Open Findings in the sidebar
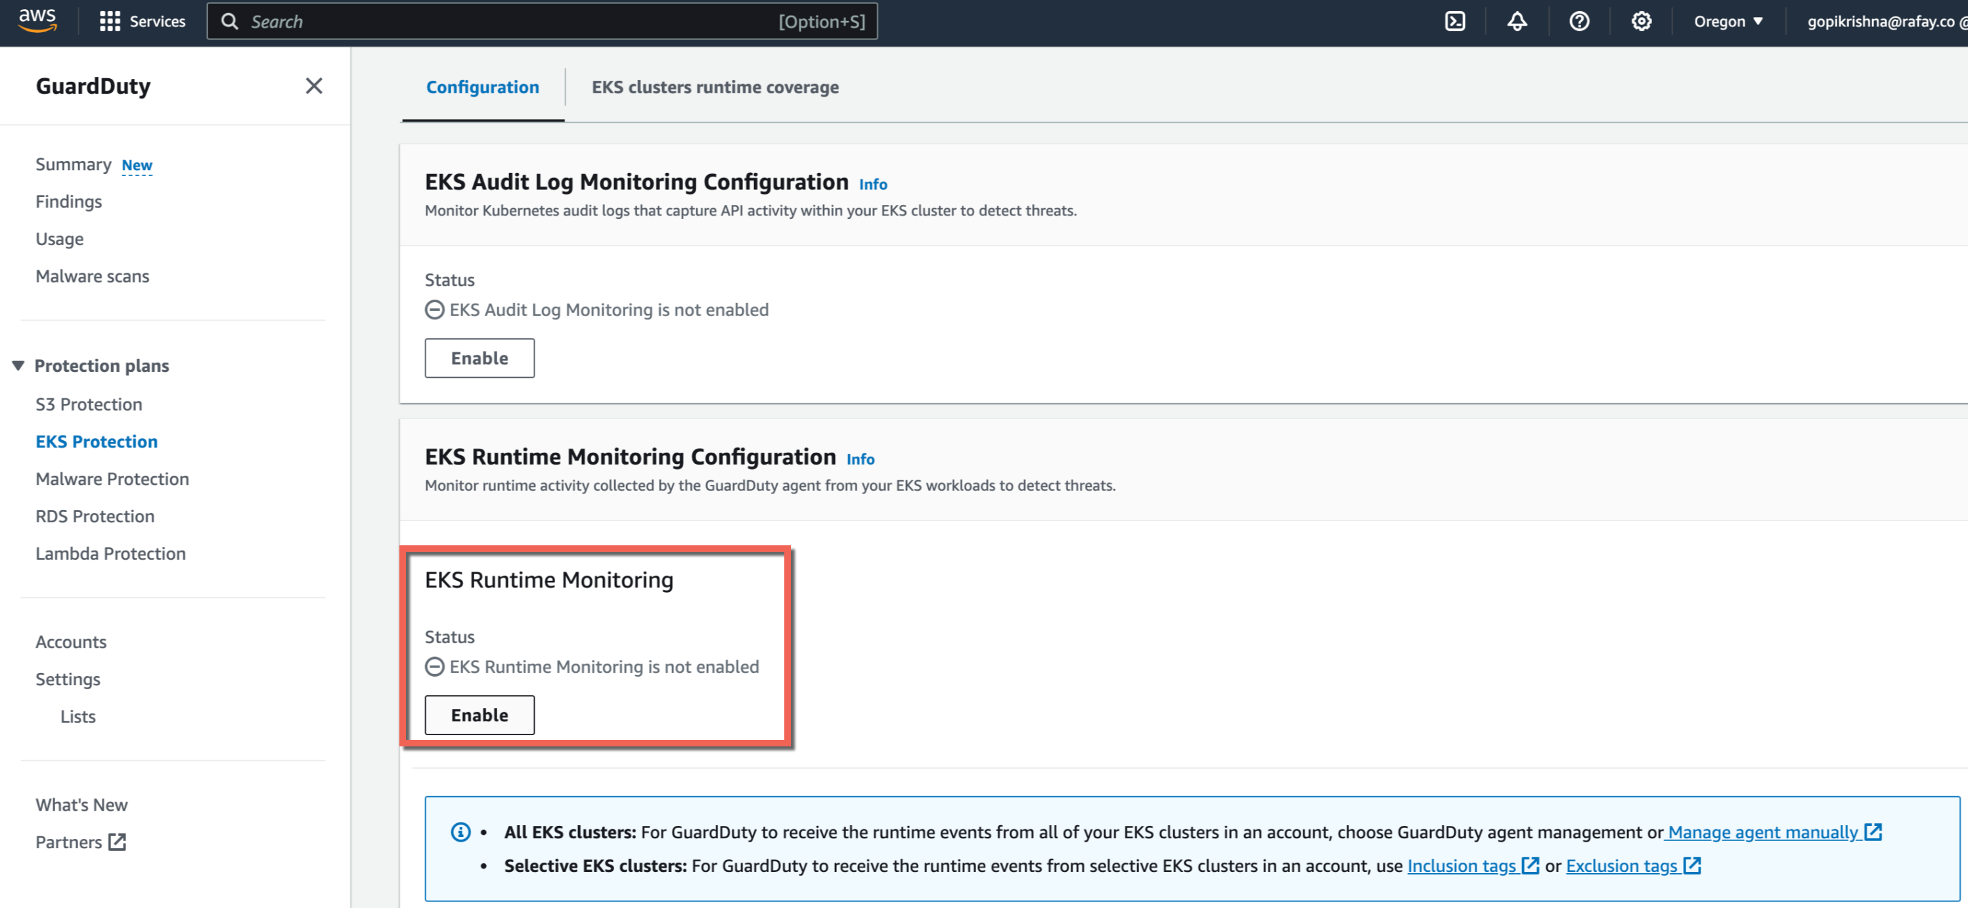Image resolution: width=1968 pixels, height=908 pixels. (69, 202)
